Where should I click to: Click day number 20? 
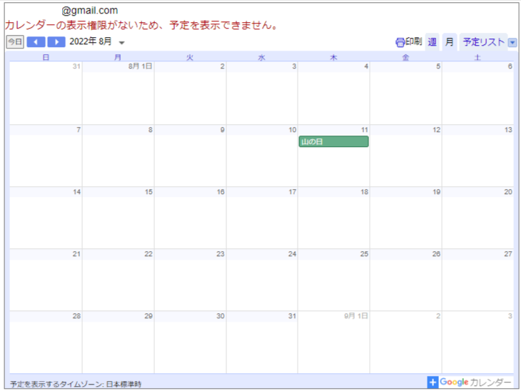[508, 192]
